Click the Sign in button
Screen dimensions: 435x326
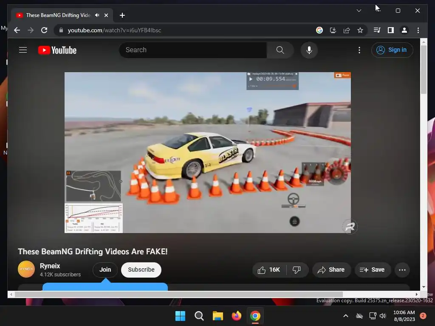[x=392, y=50]
